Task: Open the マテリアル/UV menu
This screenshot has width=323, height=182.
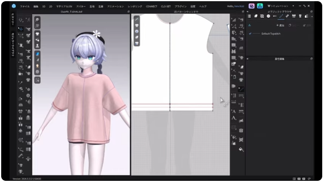Action: [64, 7]
